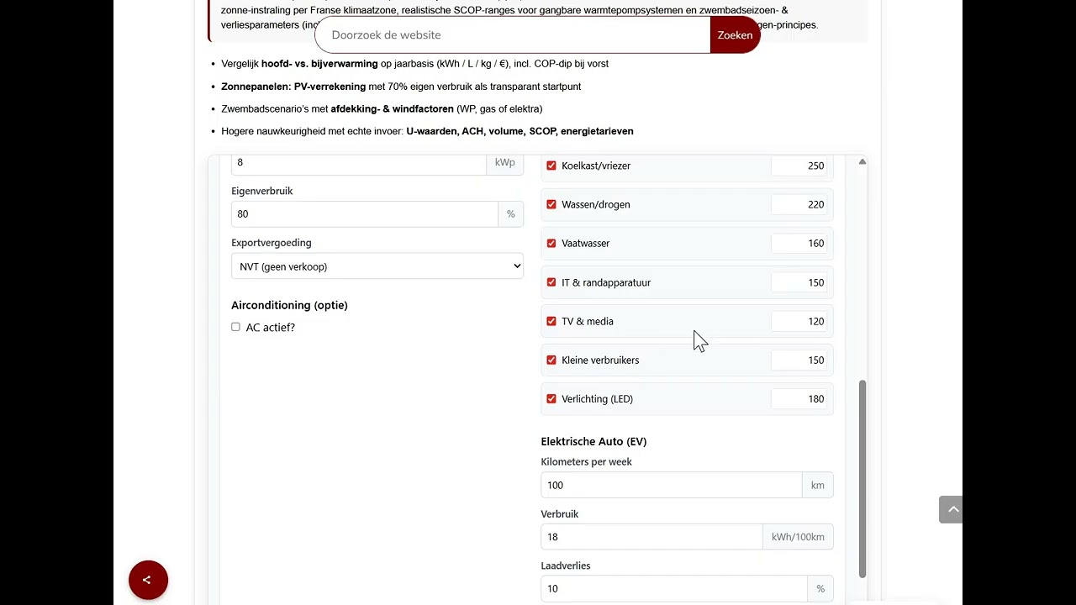The image size is (1076, 605).
Task: Toggle the Verlichting (LED) checkbox
Action: (x=551, y=398)
